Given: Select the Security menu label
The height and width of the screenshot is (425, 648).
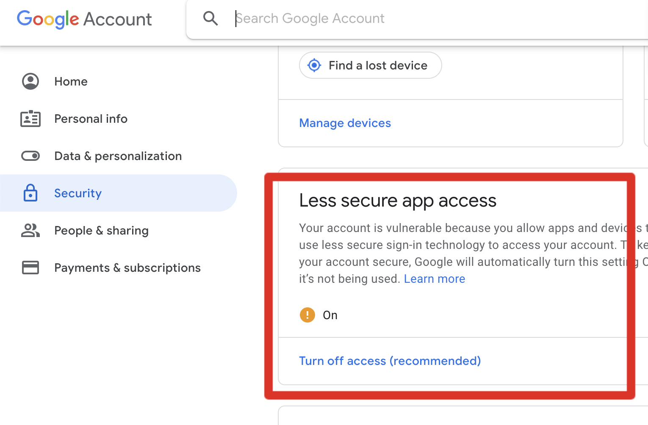Looking at the screenshot, I should tap(78, 193).
